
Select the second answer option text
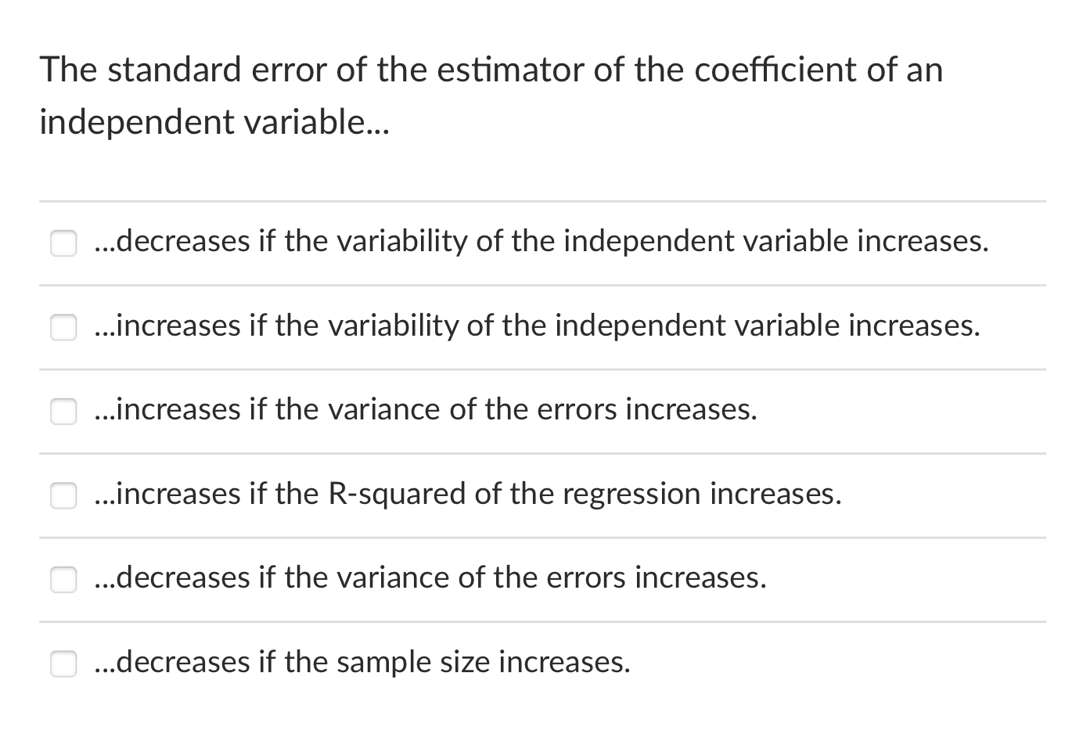[x=536, y=326]
